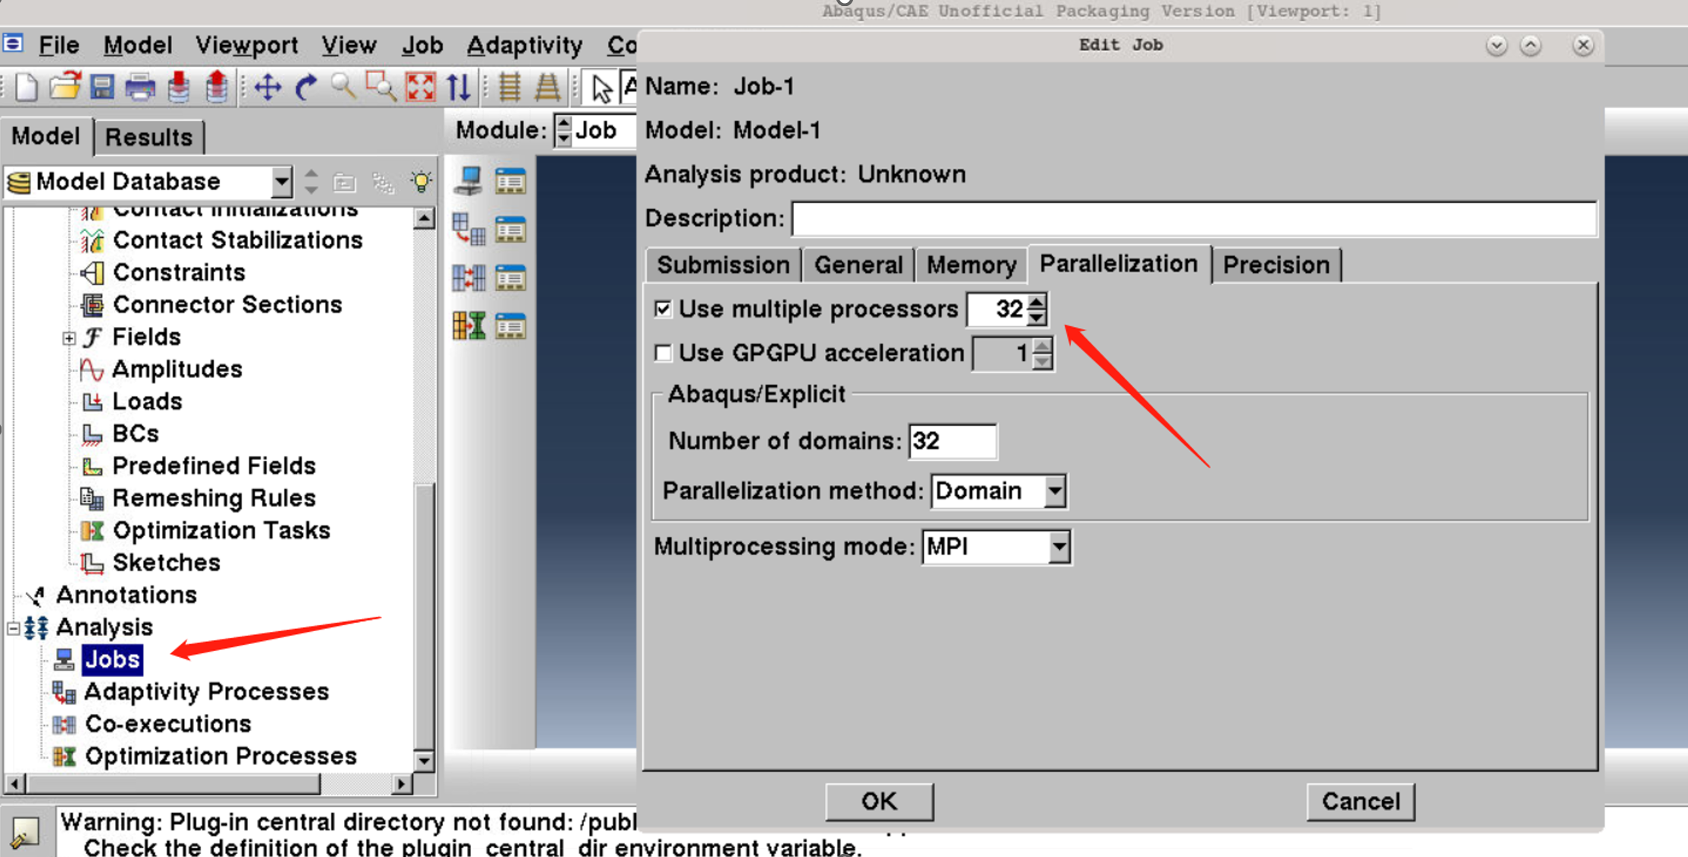Screen dimensions: 1688x857
Task: Click the Description input field
Action: tap(1194, 219)
